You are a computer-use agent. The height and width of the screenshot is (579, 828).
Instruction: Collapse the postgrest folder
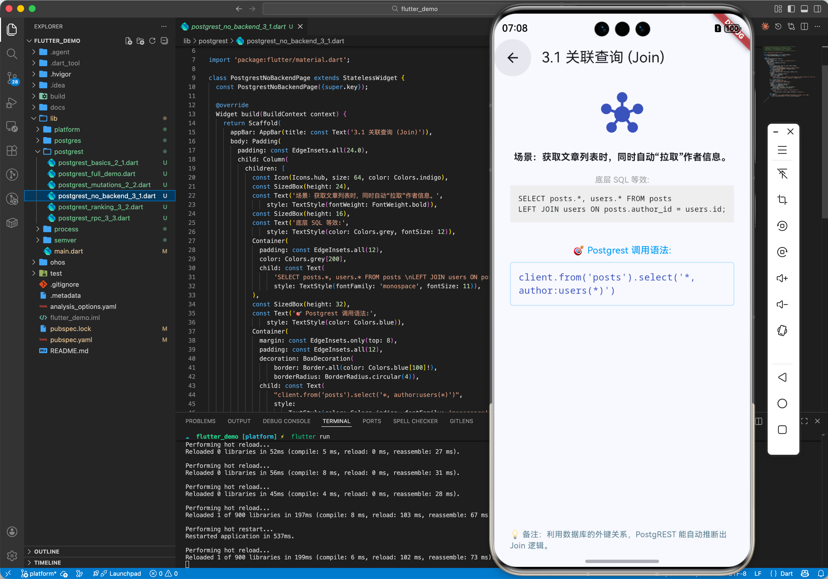click(69, 151)
